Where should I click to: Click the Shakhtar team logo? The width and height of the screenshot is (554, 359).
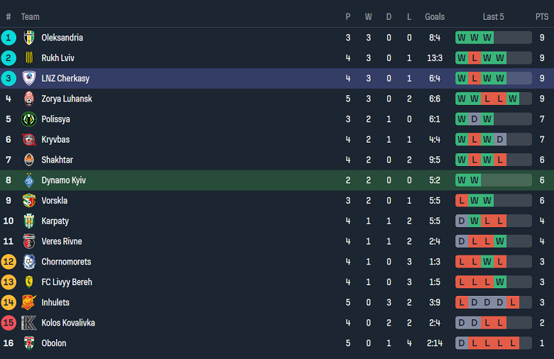(29, 160)
